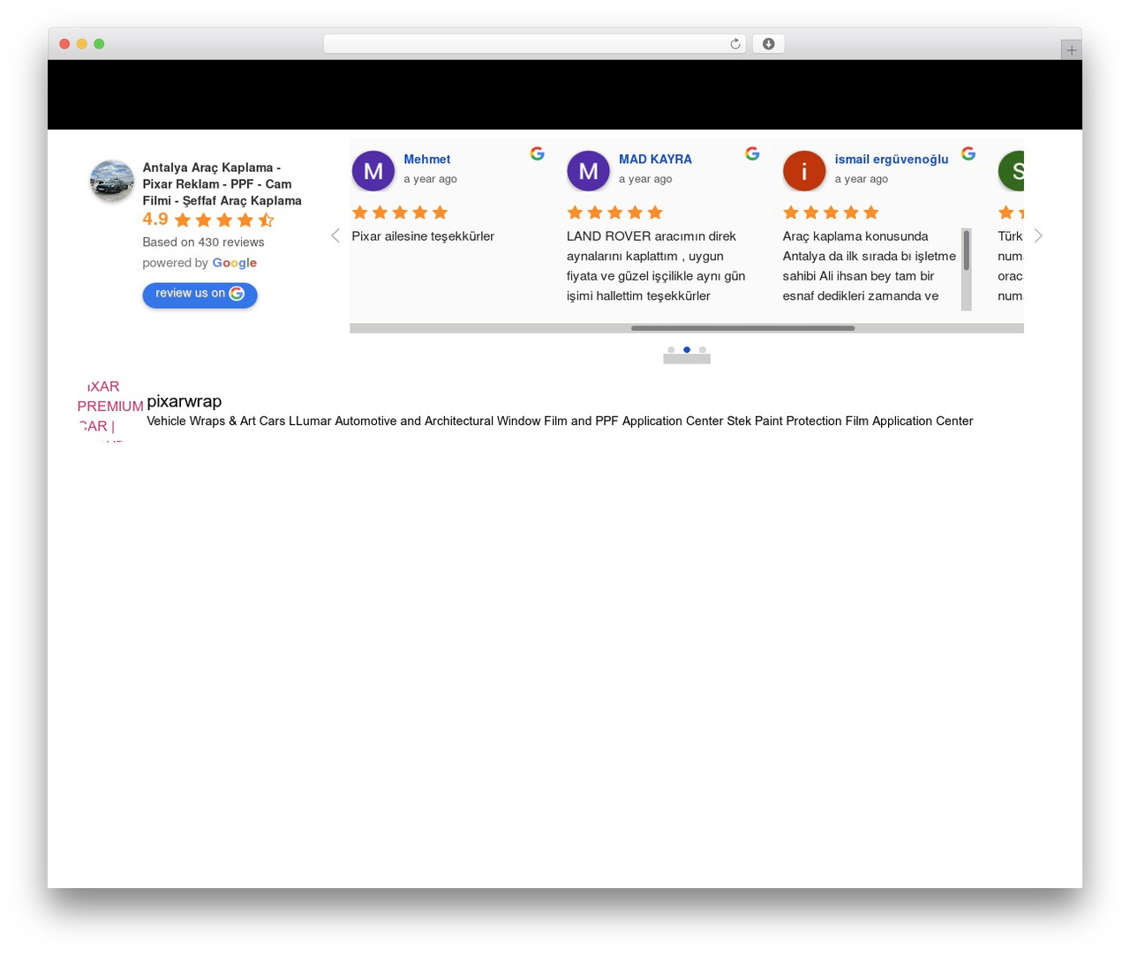The width and height of the screenshot is (1130, 956).
Task: Show previous reviews with left arrow
Action: (335, 235)
